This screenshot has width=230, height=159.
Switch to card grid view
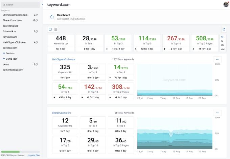click(x=50, y=29)
